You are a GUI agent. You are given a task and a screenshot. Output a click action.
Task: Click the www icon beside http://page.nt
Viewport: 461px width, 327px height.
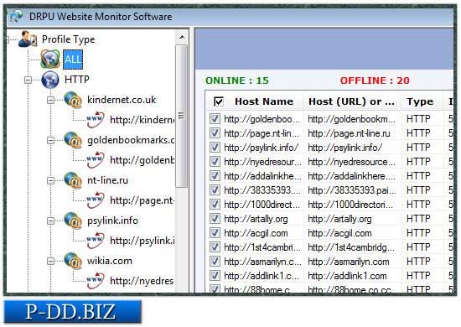pyautogui.click(x=96, y=200)
